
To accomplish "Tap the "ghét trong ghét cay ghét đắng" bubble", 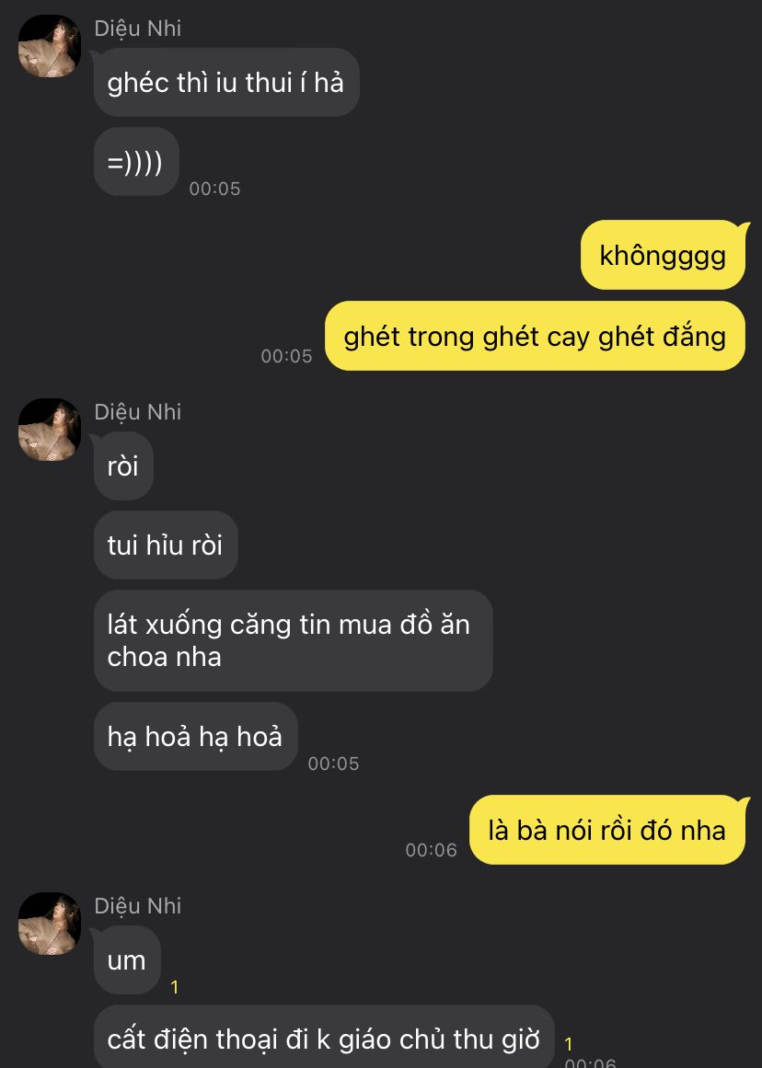I will [x=535, y=336].
